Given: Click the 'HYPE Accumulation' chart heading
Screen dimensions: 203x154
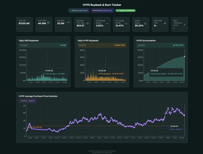Looking at the screenshot, I should 146,41.
